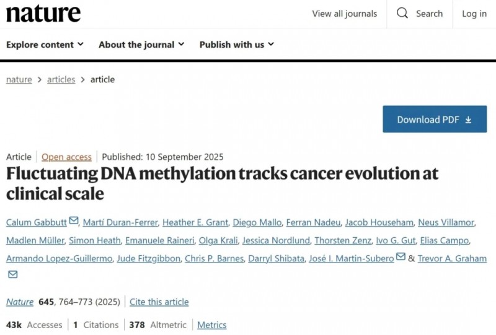Click envelope icon next to Calum Gabbutt
The image size is (496, 335).
74,221
